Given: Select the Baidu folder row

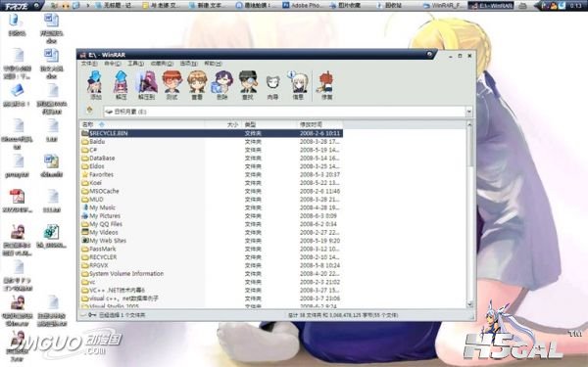Looking at the screenshot, I should (x=212, y=142).
